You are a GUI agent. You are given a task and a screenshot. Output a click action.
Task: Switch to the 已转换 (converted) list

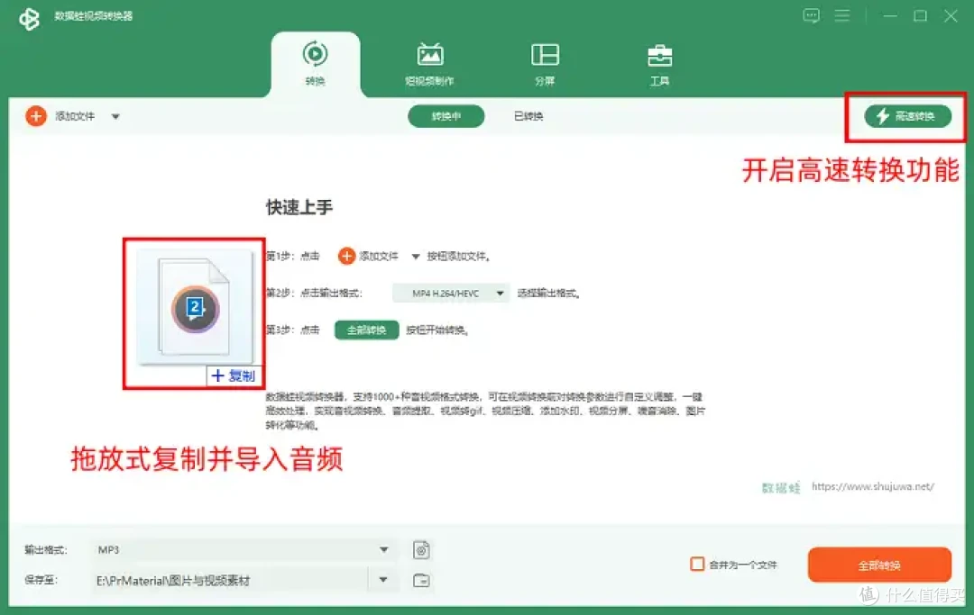click(528, 116)
